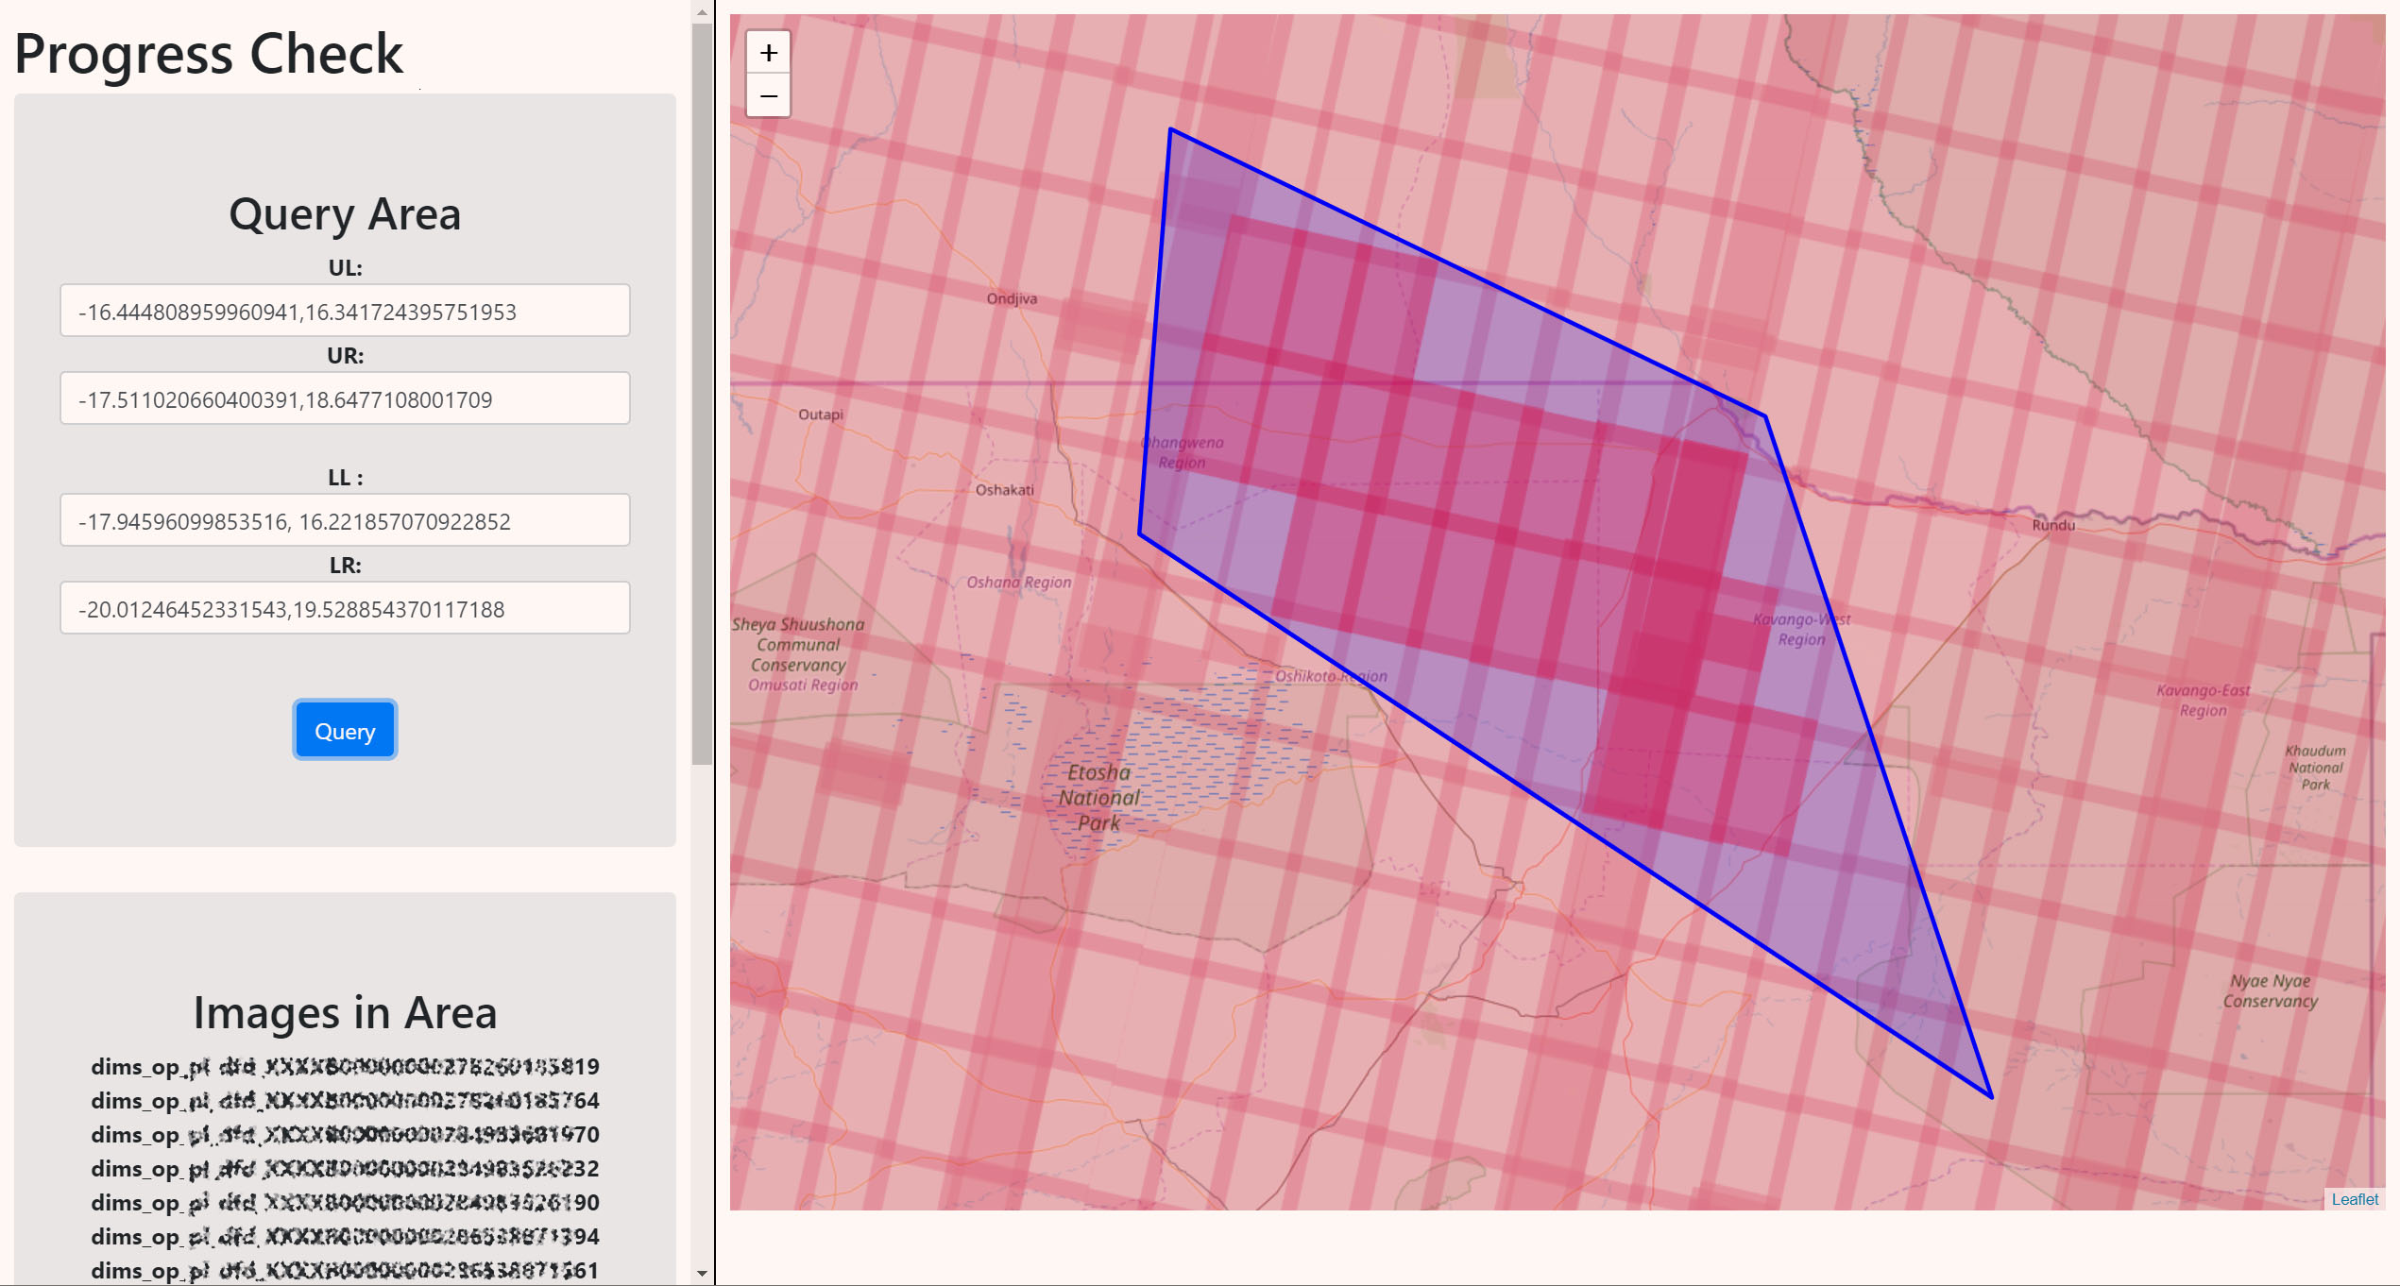Screen dimensions: 2400x1286
Task: Open the Leaflet attribution link
Action: click(2354, 1199)
